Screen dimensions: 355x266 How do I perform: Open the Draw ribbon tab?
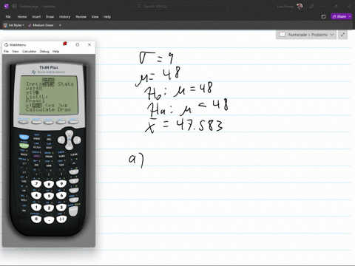tap(50, 17)
